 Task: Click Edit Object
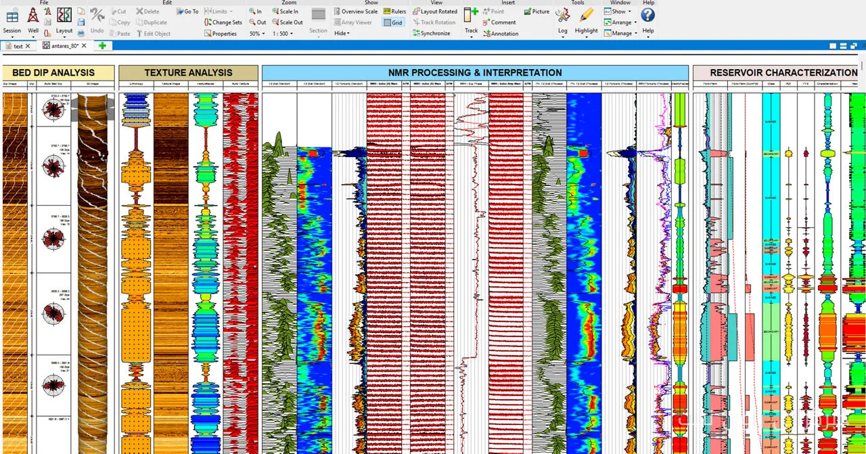coord(154,33)
